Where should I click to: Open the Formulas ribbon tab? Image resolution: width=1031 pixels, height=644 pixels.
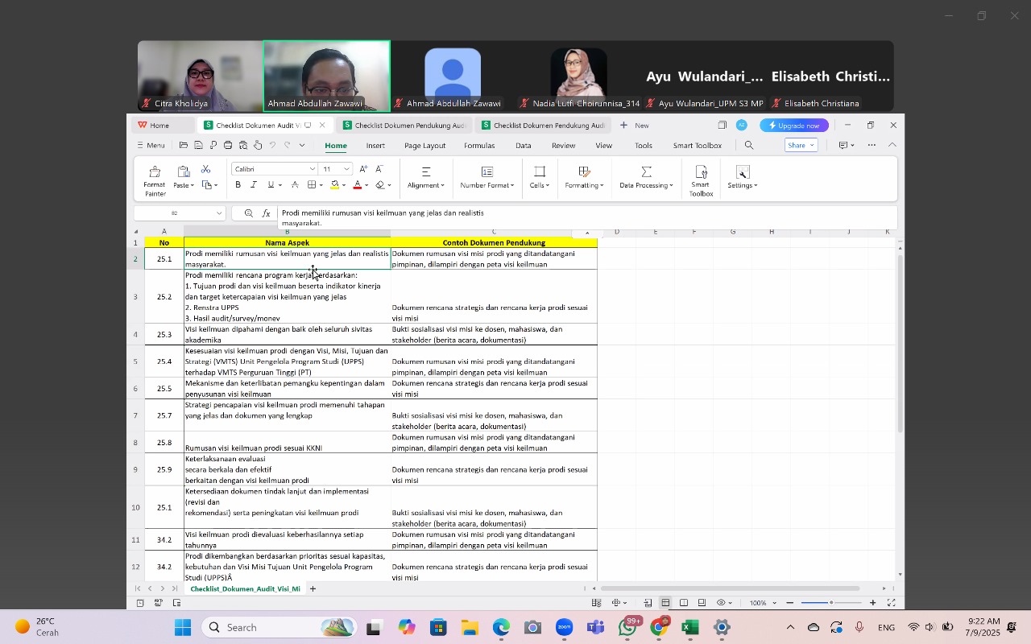pyautogui.click(x=479, y=146)
